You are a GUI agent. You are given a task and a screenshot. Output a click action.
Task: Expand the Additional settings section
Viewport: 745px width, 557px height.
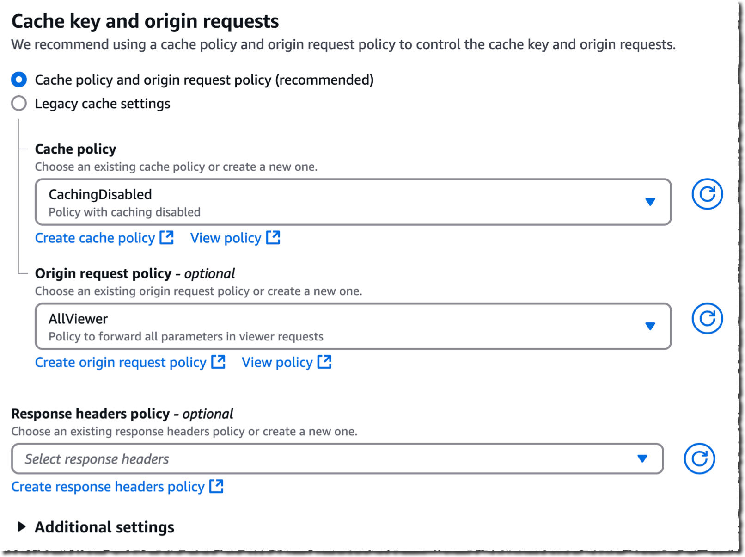coord(21,527)
